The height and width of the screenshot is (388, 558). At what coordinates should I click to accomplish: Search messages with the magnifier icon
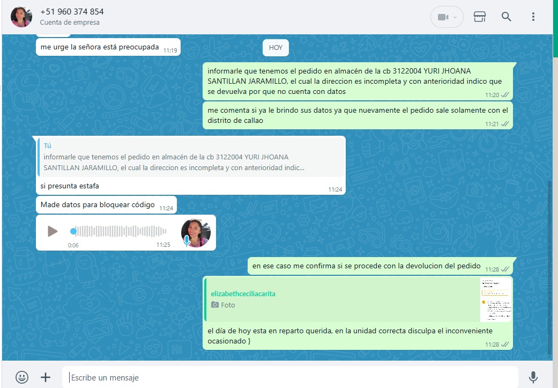click(506, 17)
